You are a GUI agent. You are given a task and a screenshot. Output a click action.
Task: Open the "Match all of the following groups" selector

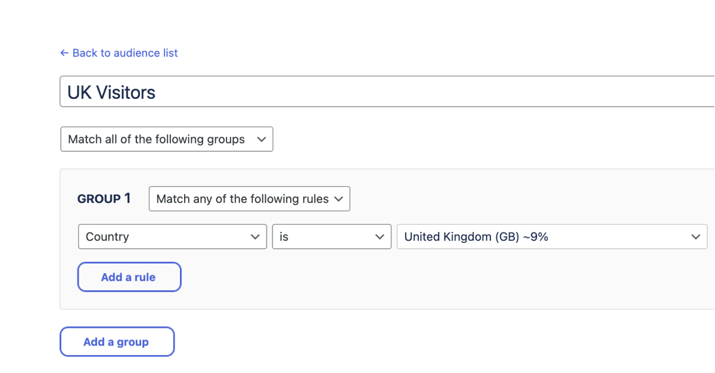click(x=167, y=139)
